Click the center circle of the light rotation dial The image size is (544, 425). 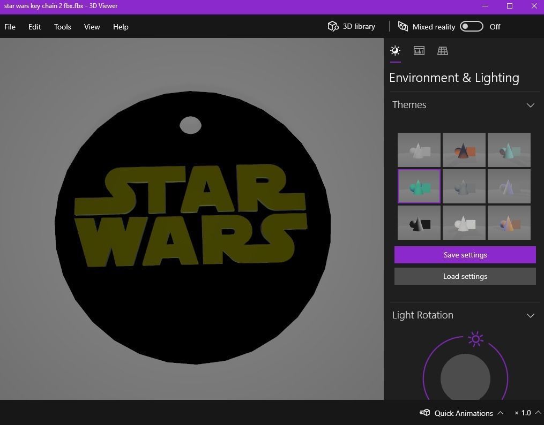click(x=465, y=377)
